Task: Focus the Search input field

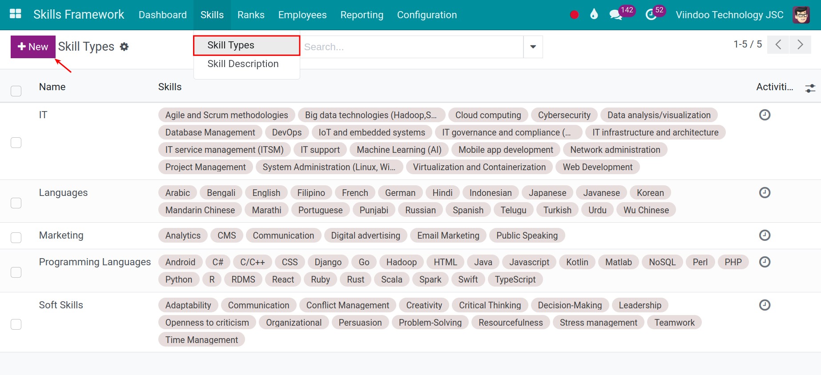Action: [x=411, y=47]
